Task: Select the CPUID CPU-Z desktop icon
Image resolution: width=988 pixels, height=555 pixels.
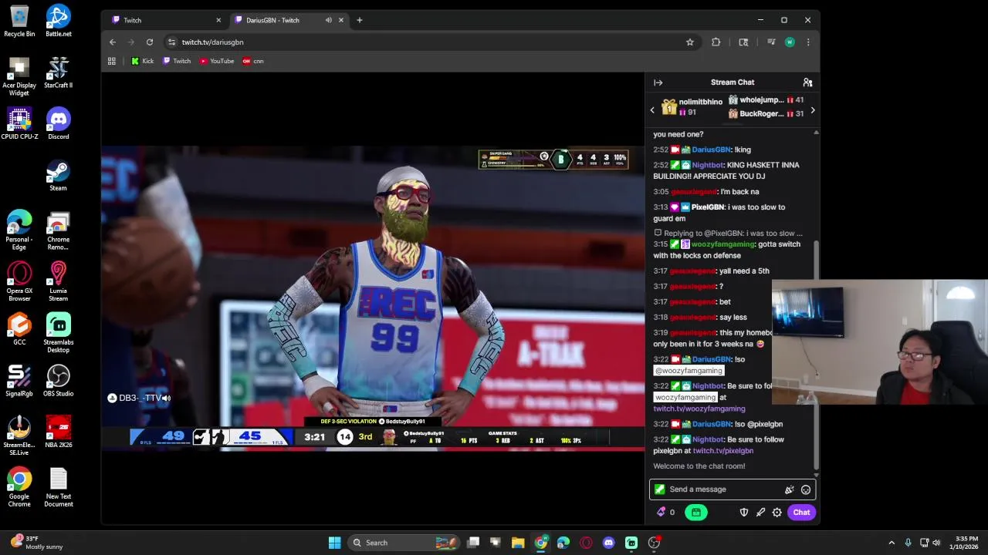Action: [19, 124]
